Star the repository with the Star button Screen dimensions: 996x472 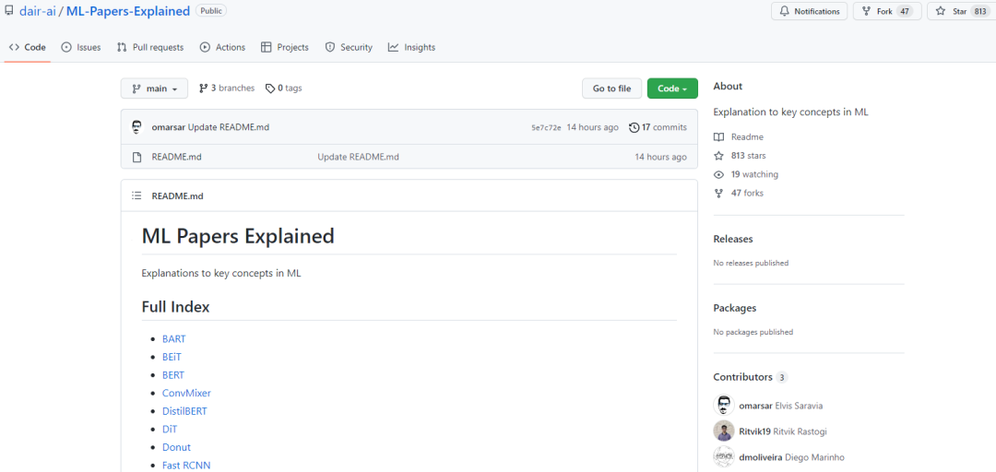[x=960, y=11]
